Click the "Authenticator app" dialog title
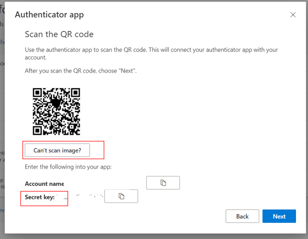308x239 pixels. pos(49,15)
